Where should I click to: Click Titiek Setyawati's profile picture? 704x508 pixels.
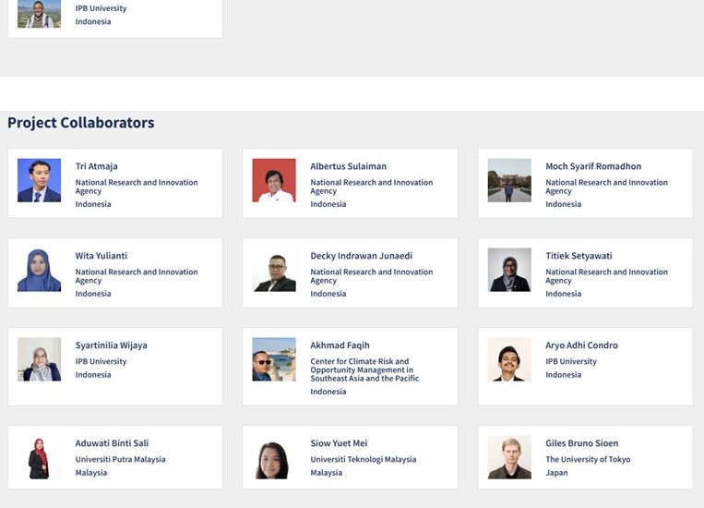coord(509,270)
